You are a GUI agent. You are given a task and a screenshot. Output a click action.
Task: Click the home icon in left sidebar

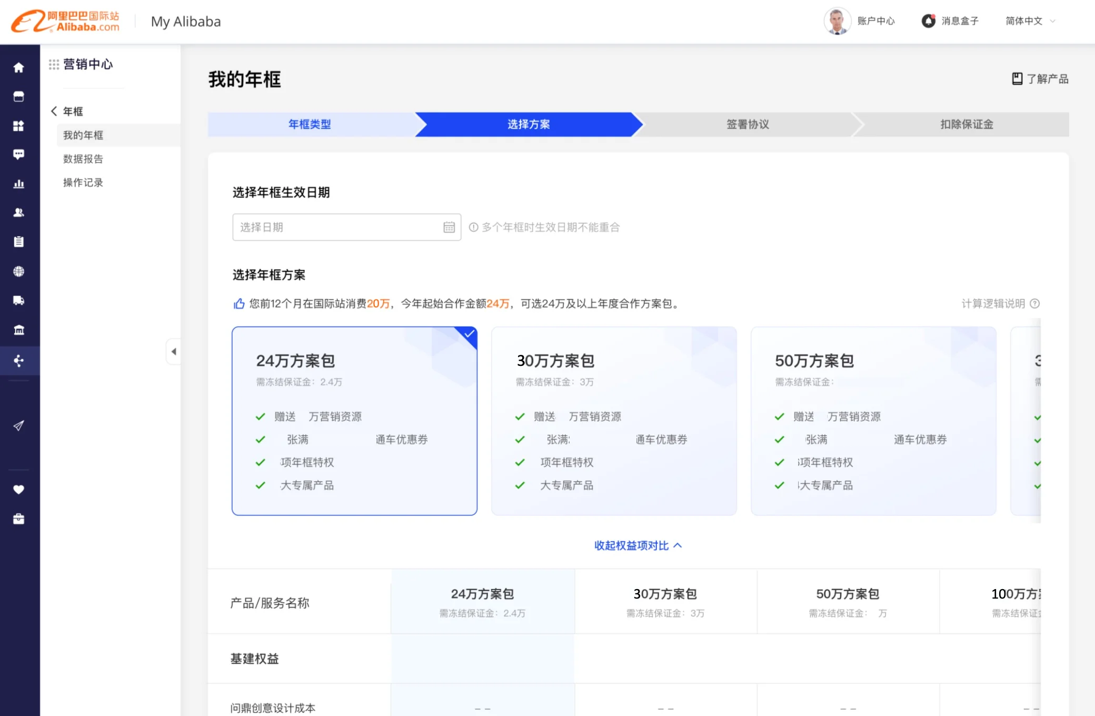point(19,67)
